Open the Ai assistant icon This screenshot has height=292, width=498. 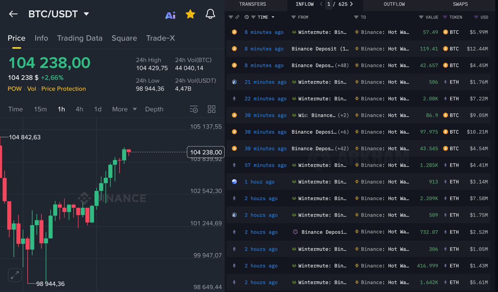(x=171, y=15)
